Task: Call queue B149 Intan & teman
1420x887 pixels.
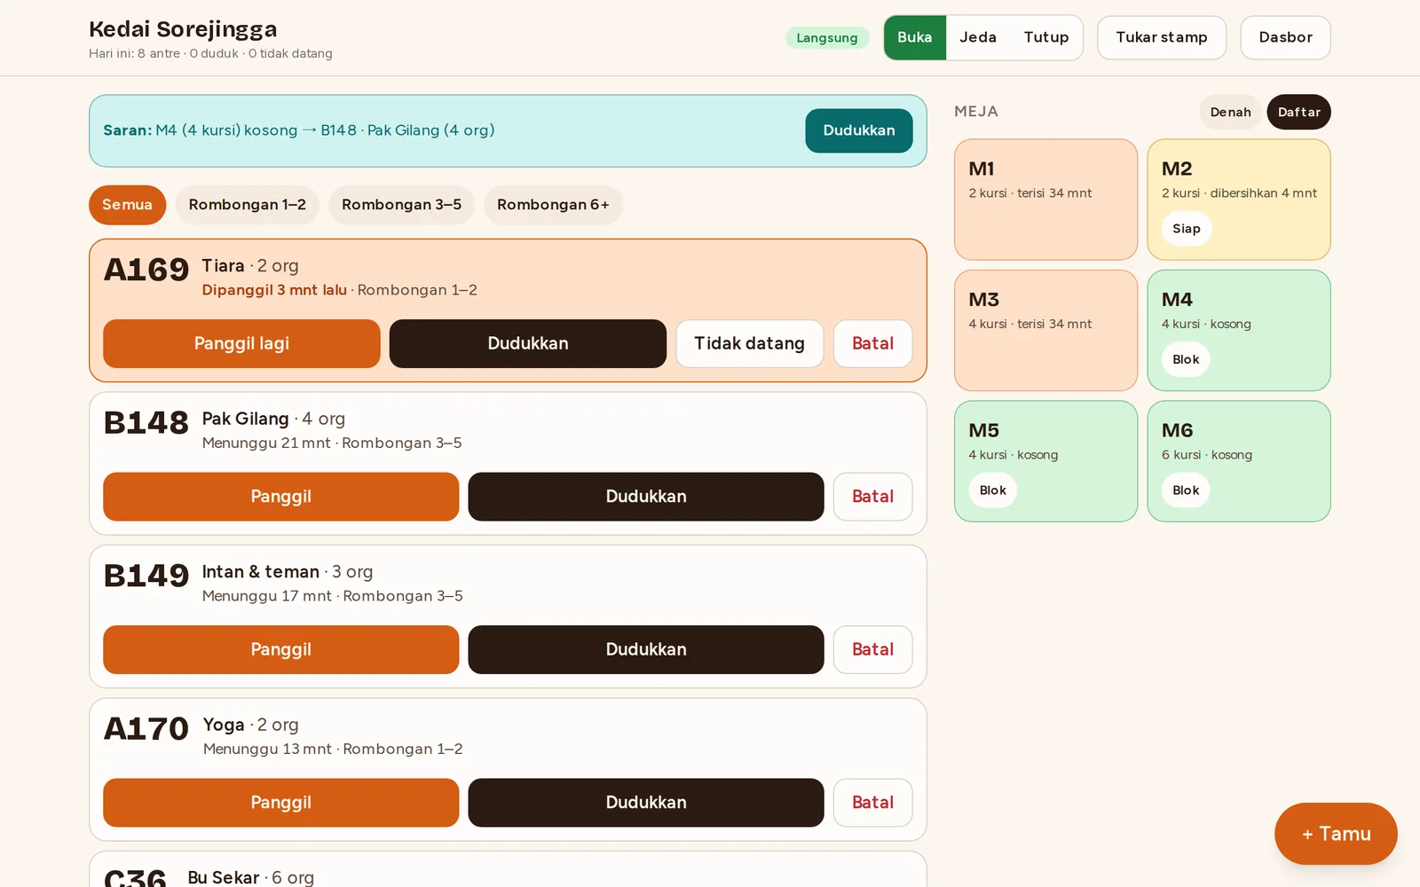Action: click(x=280, y=649)
